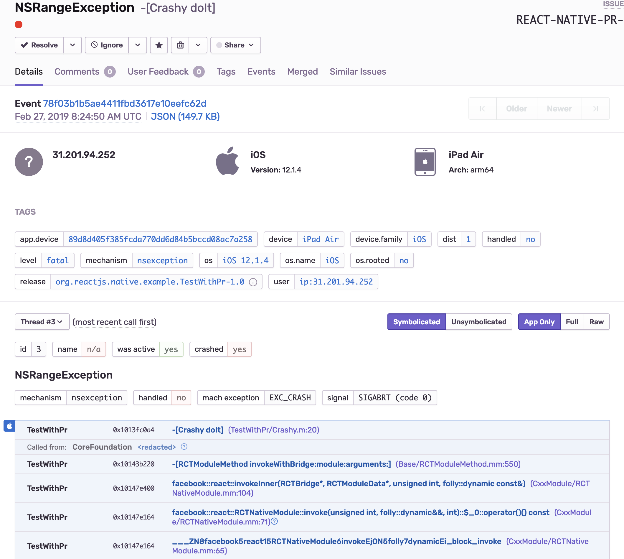Switch to Raw stack trace view
624x559 pixels.
pos(596,322)
